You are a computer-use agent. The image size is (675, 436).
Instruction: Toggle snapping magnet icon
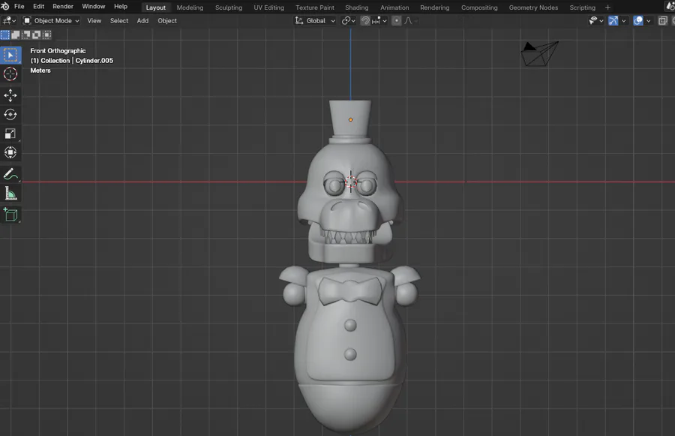[365, 21]
